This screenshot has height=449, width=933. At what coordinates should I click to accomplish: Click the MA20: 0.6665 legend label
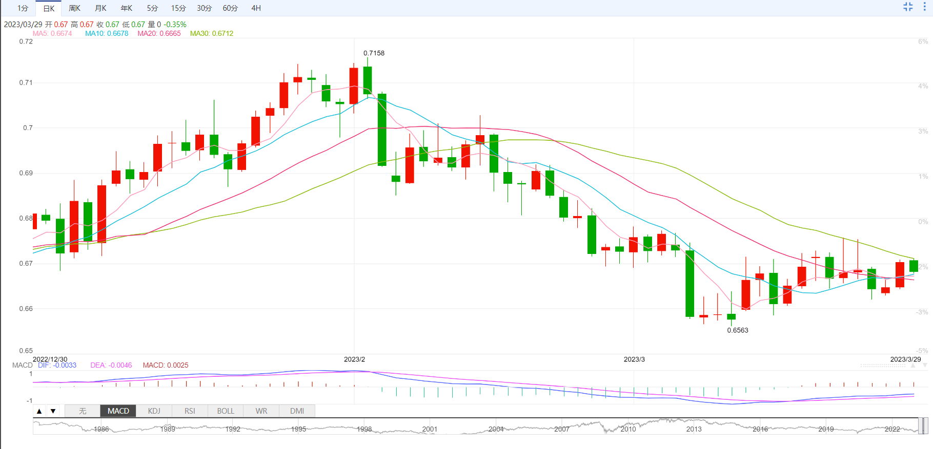coord(159,33)
